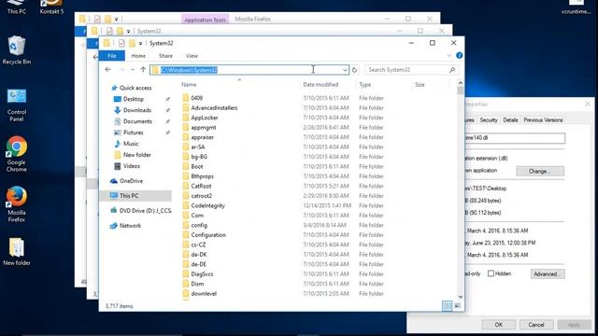Open the New folder desktop icon
The height and width of the screenshot is (336, 598).
[x=17, y=251]
